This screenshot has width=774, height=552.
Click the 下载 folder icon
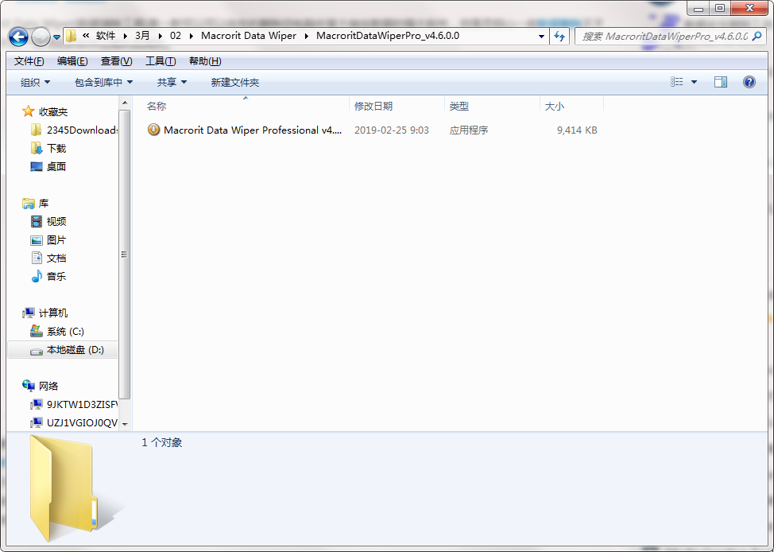(36, 148)
